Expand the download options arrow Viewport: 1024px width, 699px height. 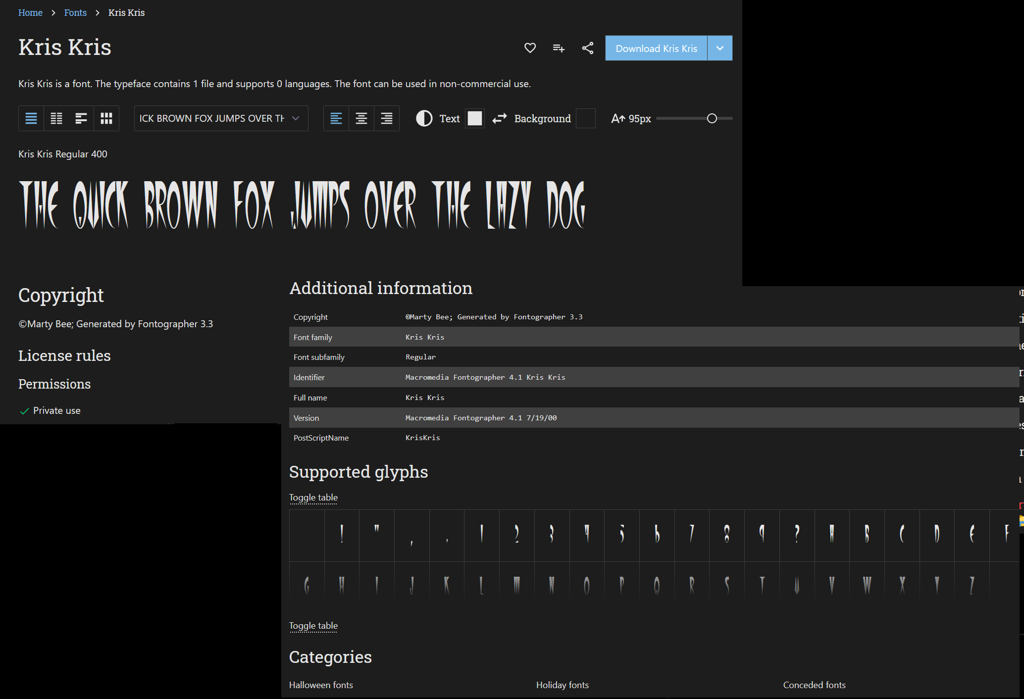[720, 48]
